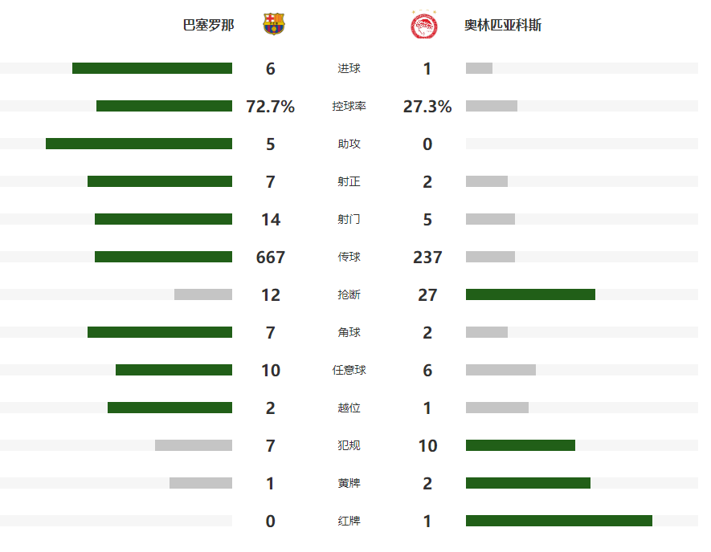
Task: Click Barcelona's green 越位 bar
Action: pos(170,408)
